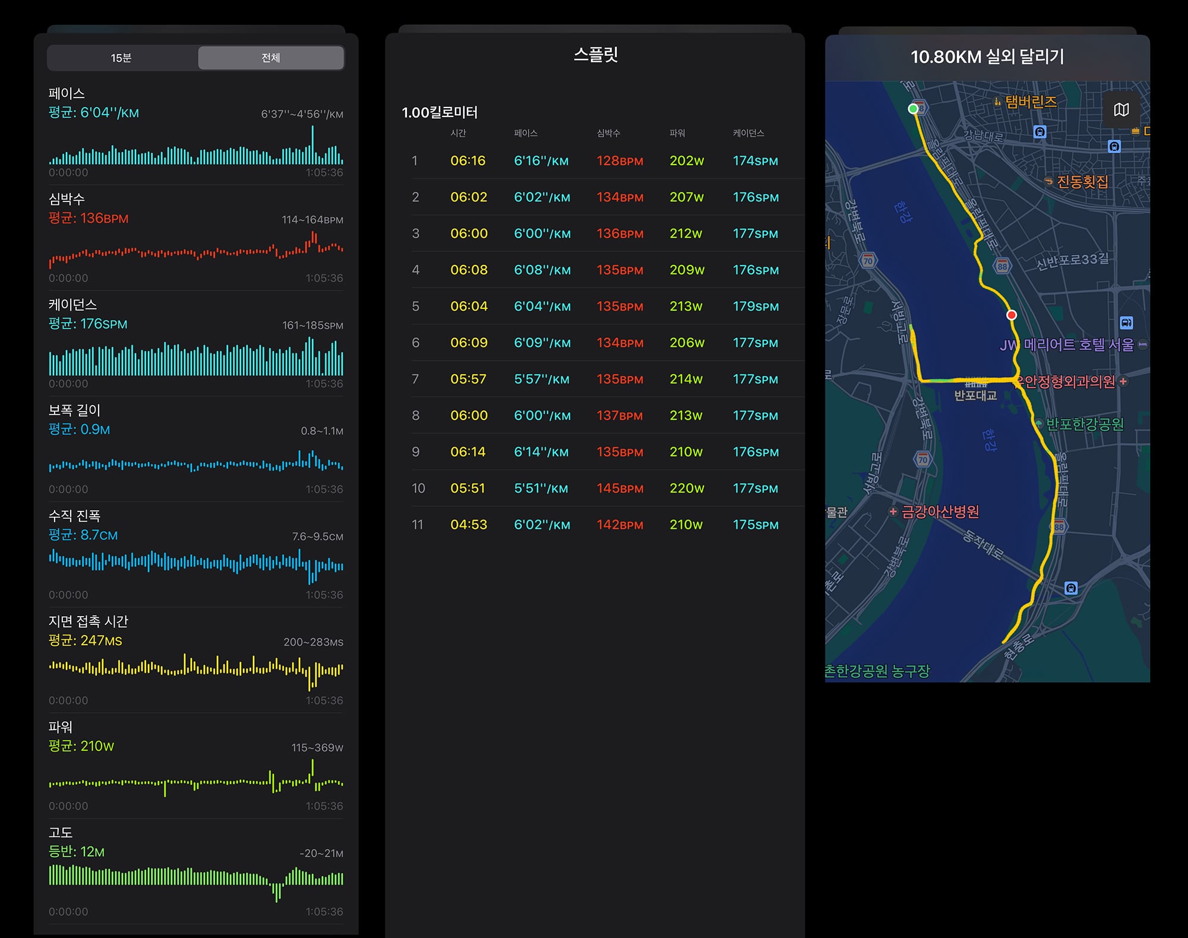Click the green start point marker on route
The width and height of the screenshot is (1188, 938).
coord(913,109)
